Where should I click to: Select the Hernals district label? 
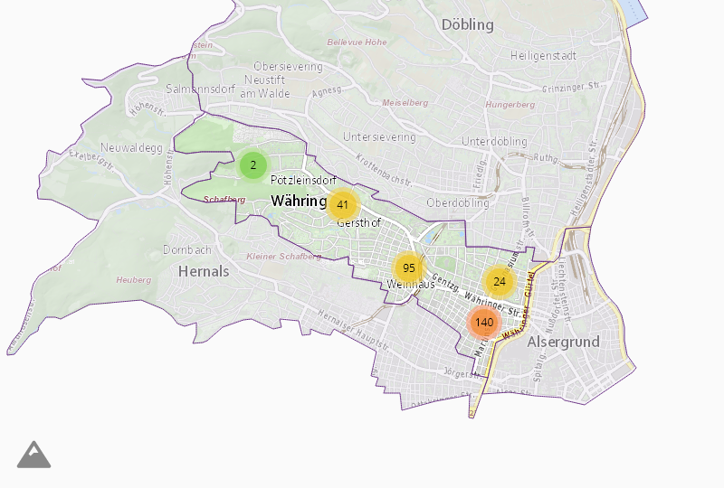tap(204, 271)
